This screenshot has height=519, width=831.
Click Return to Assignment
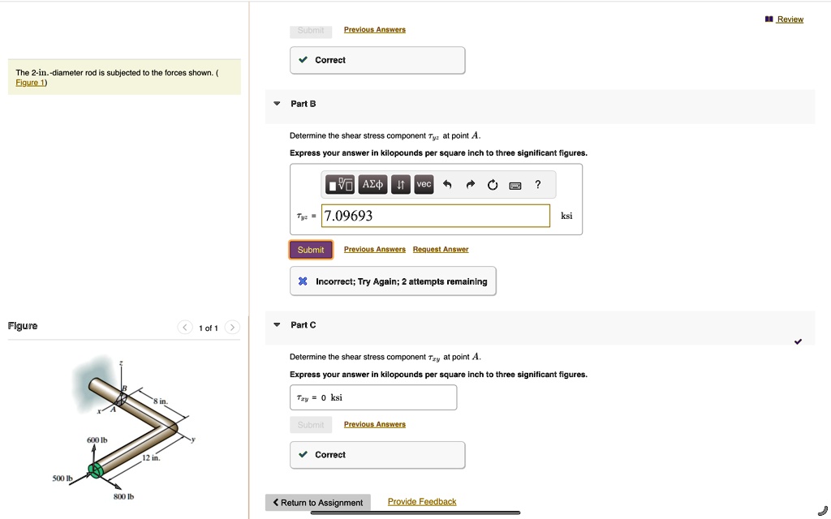click(317, 503)
